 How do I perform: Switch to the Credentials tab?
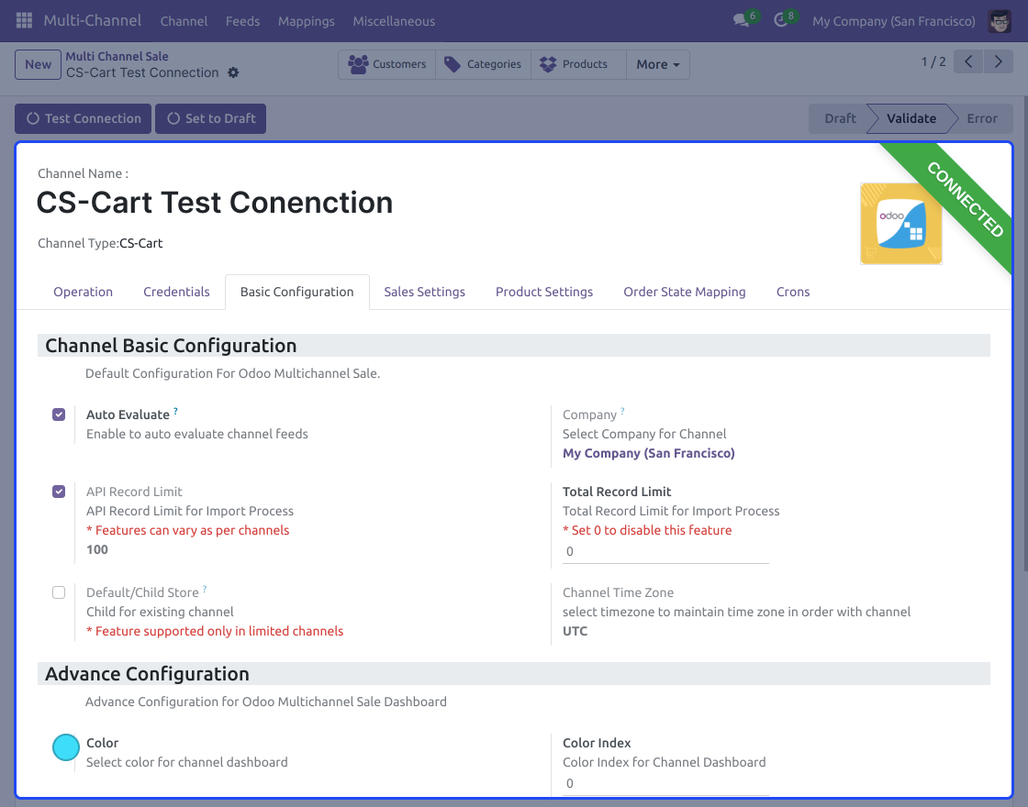tap(176, 292)
